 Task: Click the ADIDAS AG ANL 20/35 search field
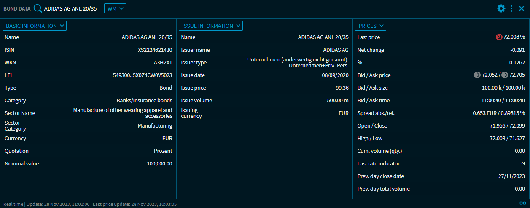pyautogui.click(x=70, y=8)
